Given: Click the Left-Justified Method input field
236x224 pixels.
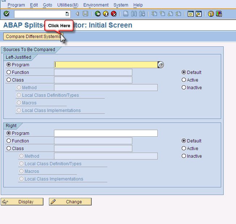Looking at the screenshot, I should [106, 87].
